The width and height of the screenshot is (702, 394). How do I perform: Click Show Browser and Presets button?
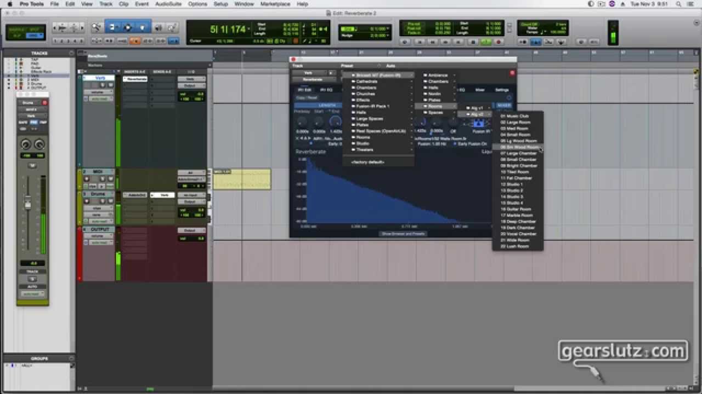(403, 234)
